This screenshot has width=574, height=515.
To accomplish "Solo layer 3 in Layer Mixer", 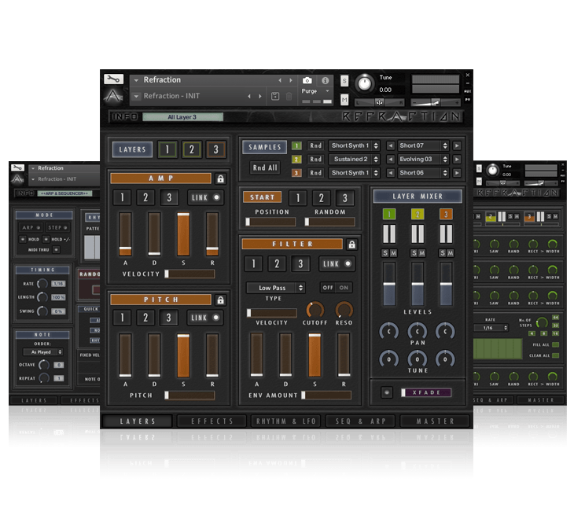I will pos(443,253).
